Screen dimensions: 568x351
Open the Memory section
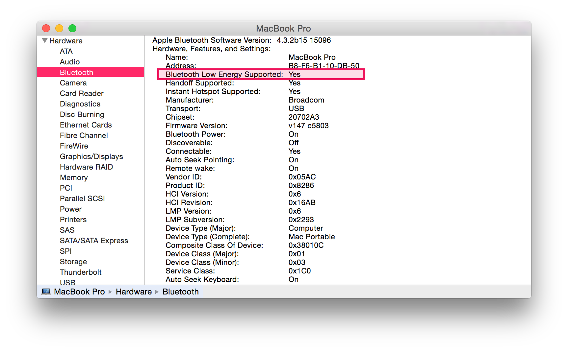click(74, 177)
